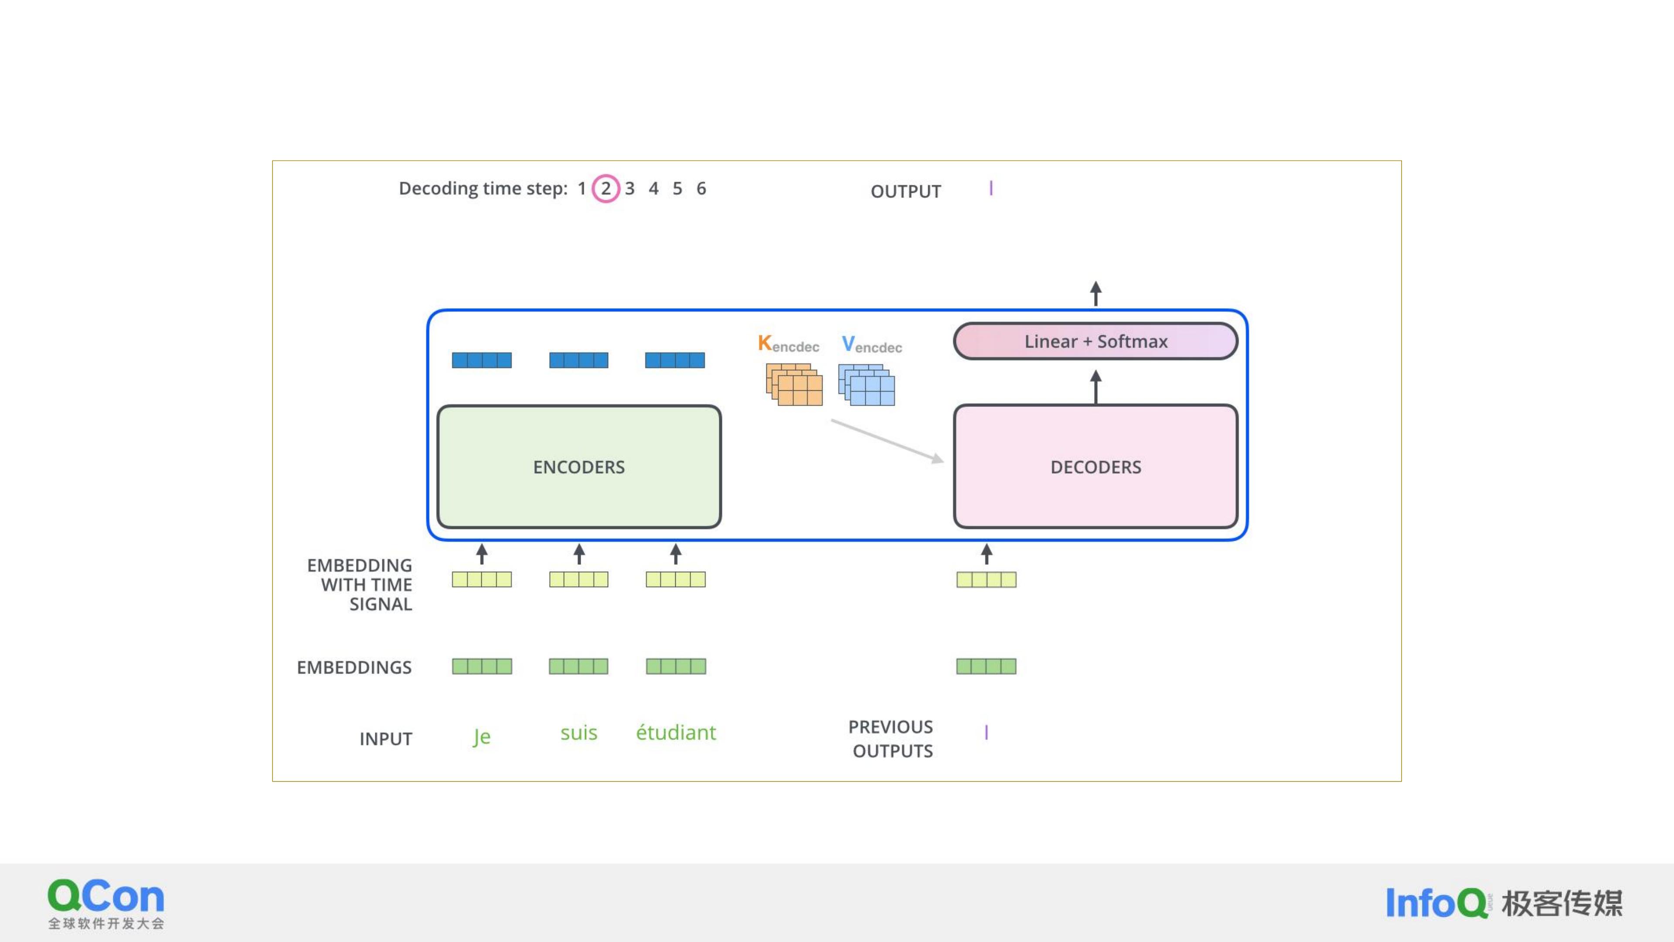Screen dimensions: 1674x942
Task: Click the 极客传媒 logo text
Action: 1562,903
